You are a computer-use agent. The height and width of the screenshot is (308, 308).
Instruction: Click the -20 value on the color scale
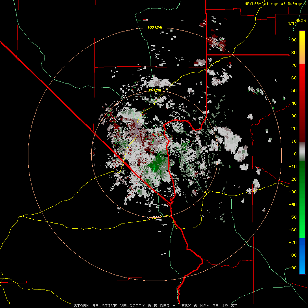[x=293, y=179]
